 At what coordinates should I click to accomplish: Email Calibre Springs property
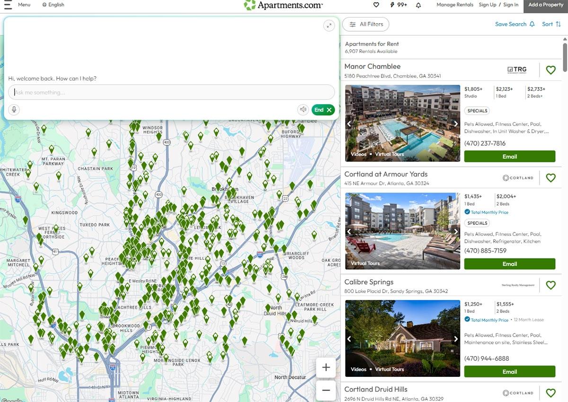point(510,371)
